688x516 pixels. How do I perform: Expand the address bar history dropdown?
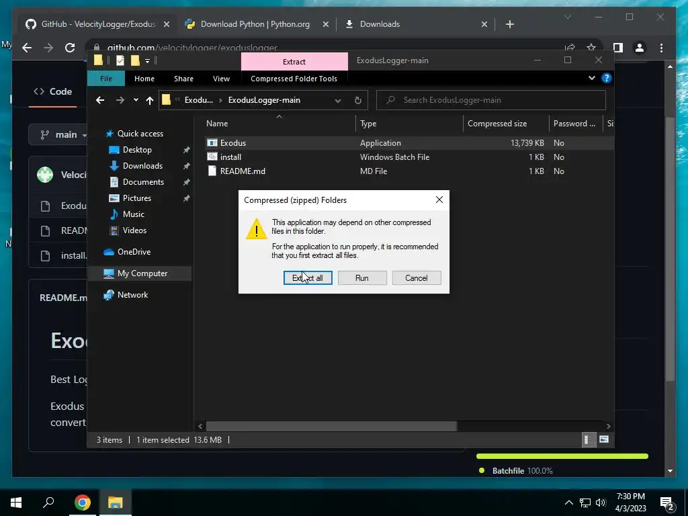coord(338,101)
